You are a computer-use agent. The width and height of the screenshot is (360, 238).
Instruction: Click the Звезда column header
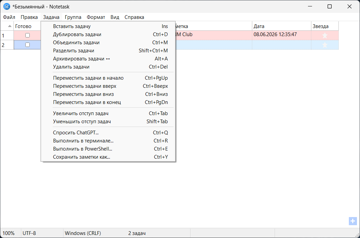[325, 26]
